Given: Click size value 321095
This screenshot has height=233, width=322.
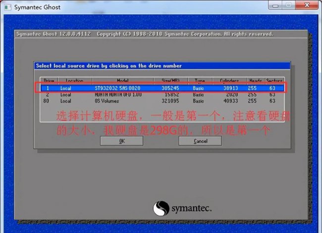Looking at the screenshot, I should click(170, 101).
